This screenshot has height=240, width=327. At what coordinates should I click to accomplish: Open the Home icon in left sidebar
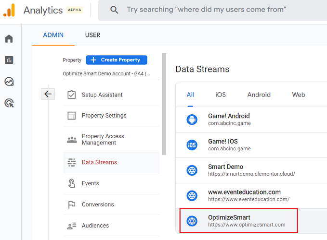(x=9, y=39)
